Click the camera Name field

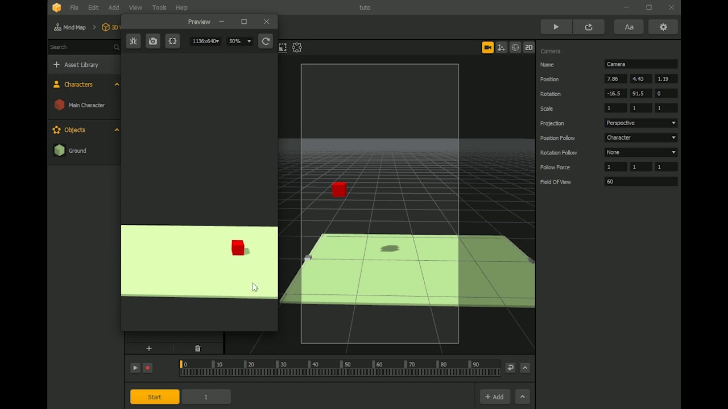641,64
